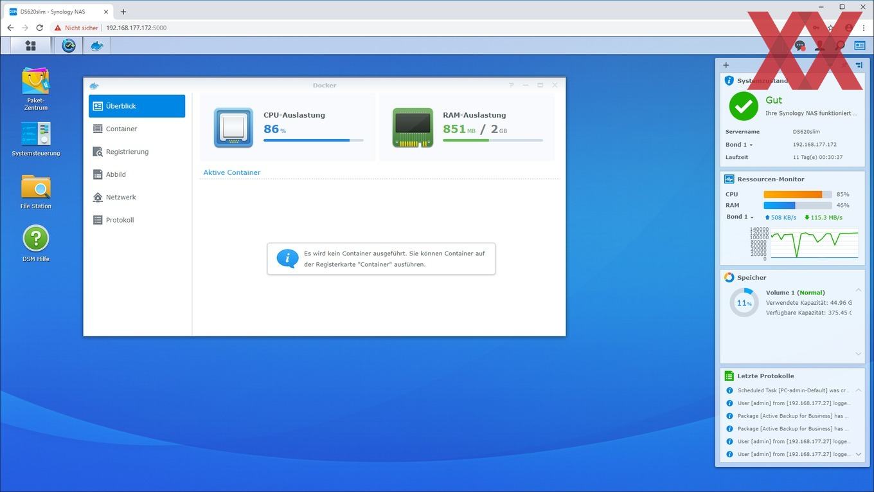Click the 11 Tag(e) 00:30:37 uptime value

[817, 157]
